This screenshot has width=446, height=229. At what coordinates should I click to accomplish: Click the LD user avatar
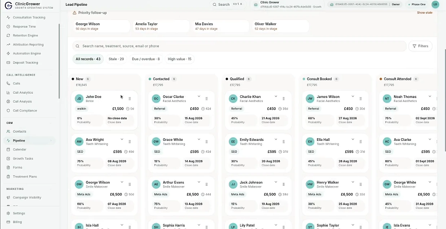click(435, 5)
